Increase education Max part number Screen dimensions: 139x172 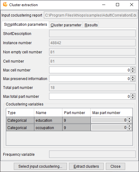(129, 119)
